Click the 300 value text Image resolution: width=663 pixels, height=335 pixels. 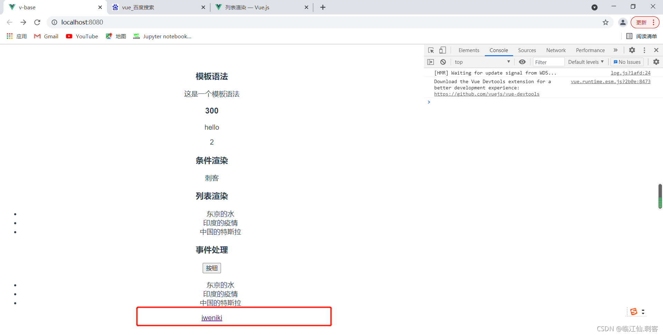coord(212,111)
